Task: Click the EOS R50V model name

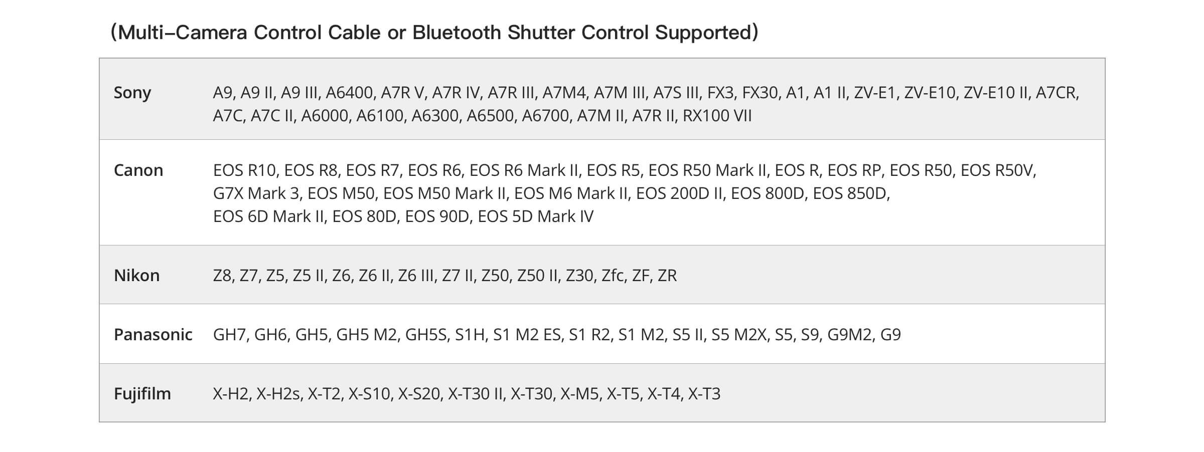Action: (x=997, y=170)
